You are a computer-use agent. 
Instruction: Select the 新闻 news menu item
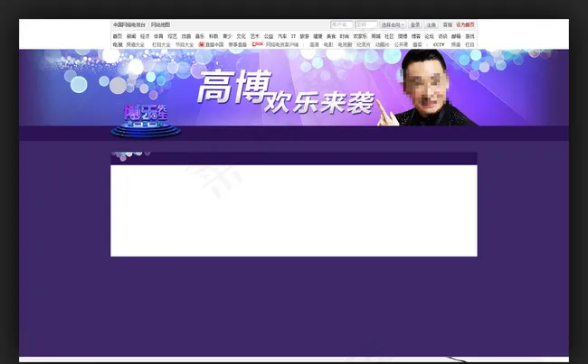pyautogui.click(x=131, y=36)
